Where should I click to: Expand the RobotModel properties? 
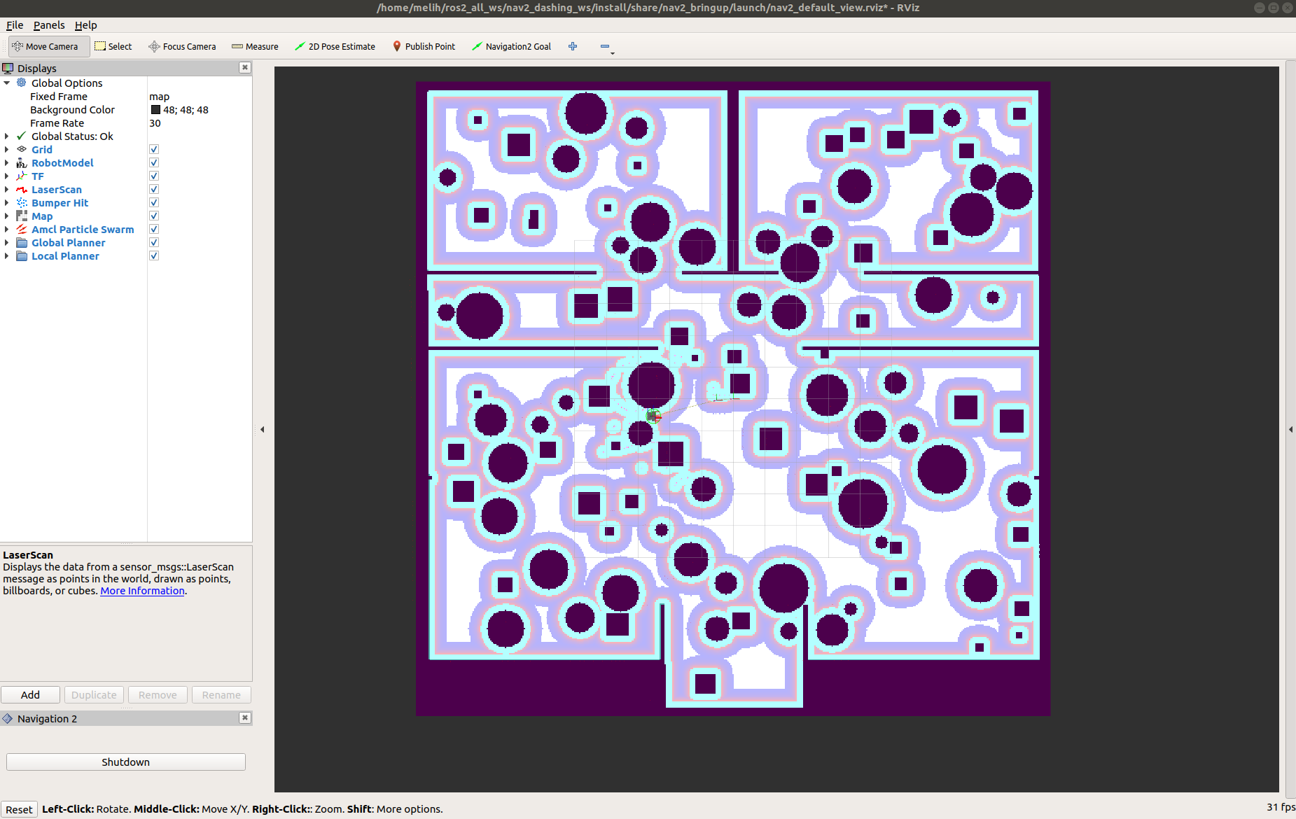[7, 162]
